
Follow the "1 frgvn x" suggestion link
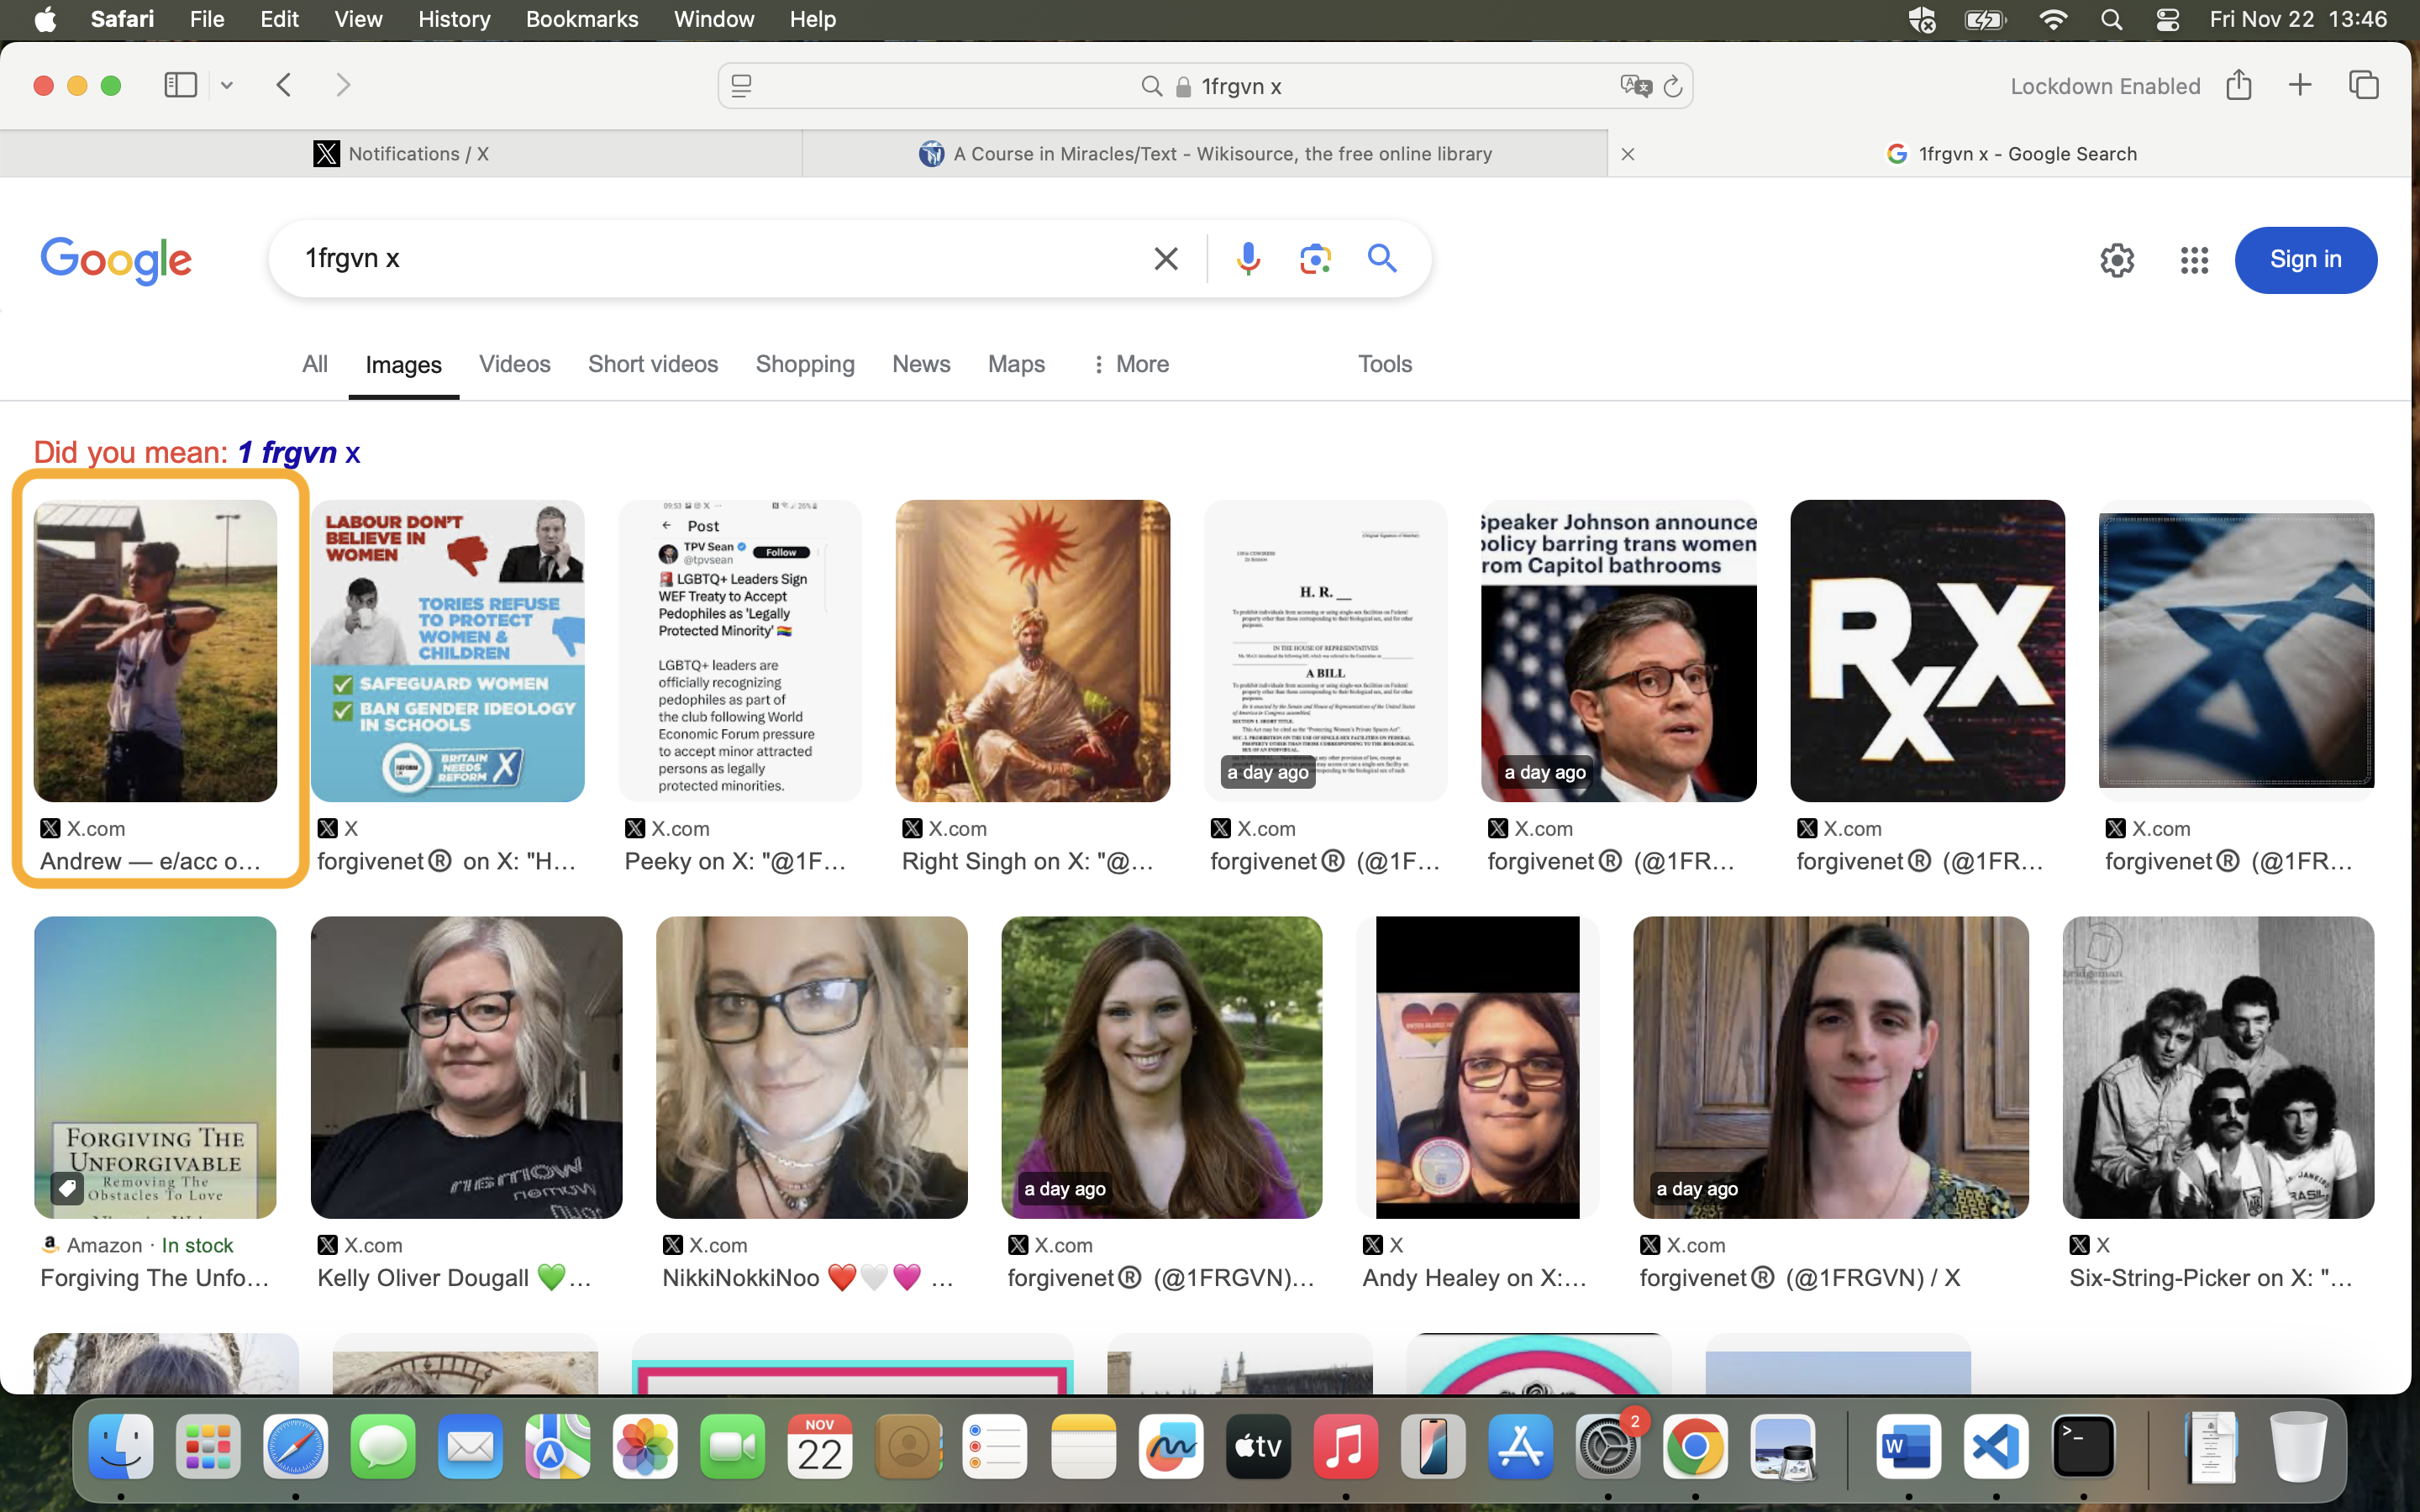pyautogui.click(x=298, y=453)
